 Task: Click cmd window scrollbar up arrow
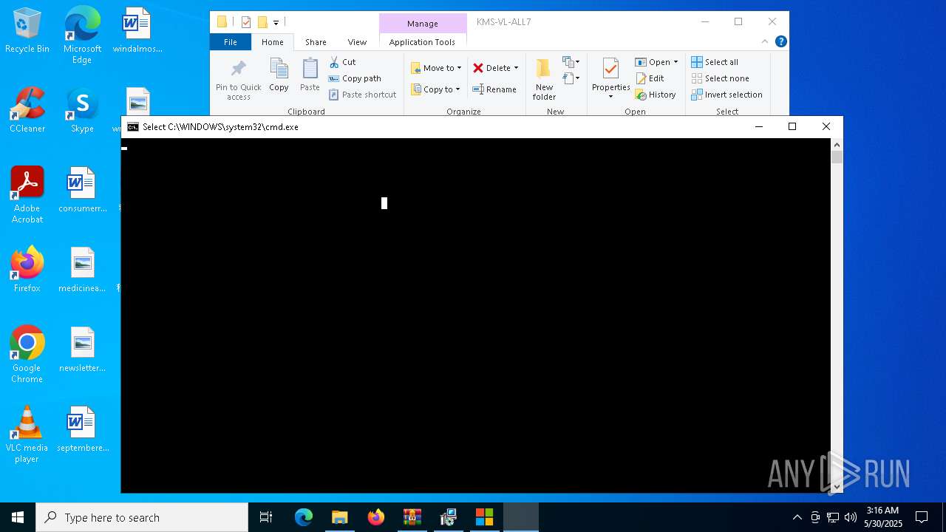pyautogui.click(x=837, y=145)
